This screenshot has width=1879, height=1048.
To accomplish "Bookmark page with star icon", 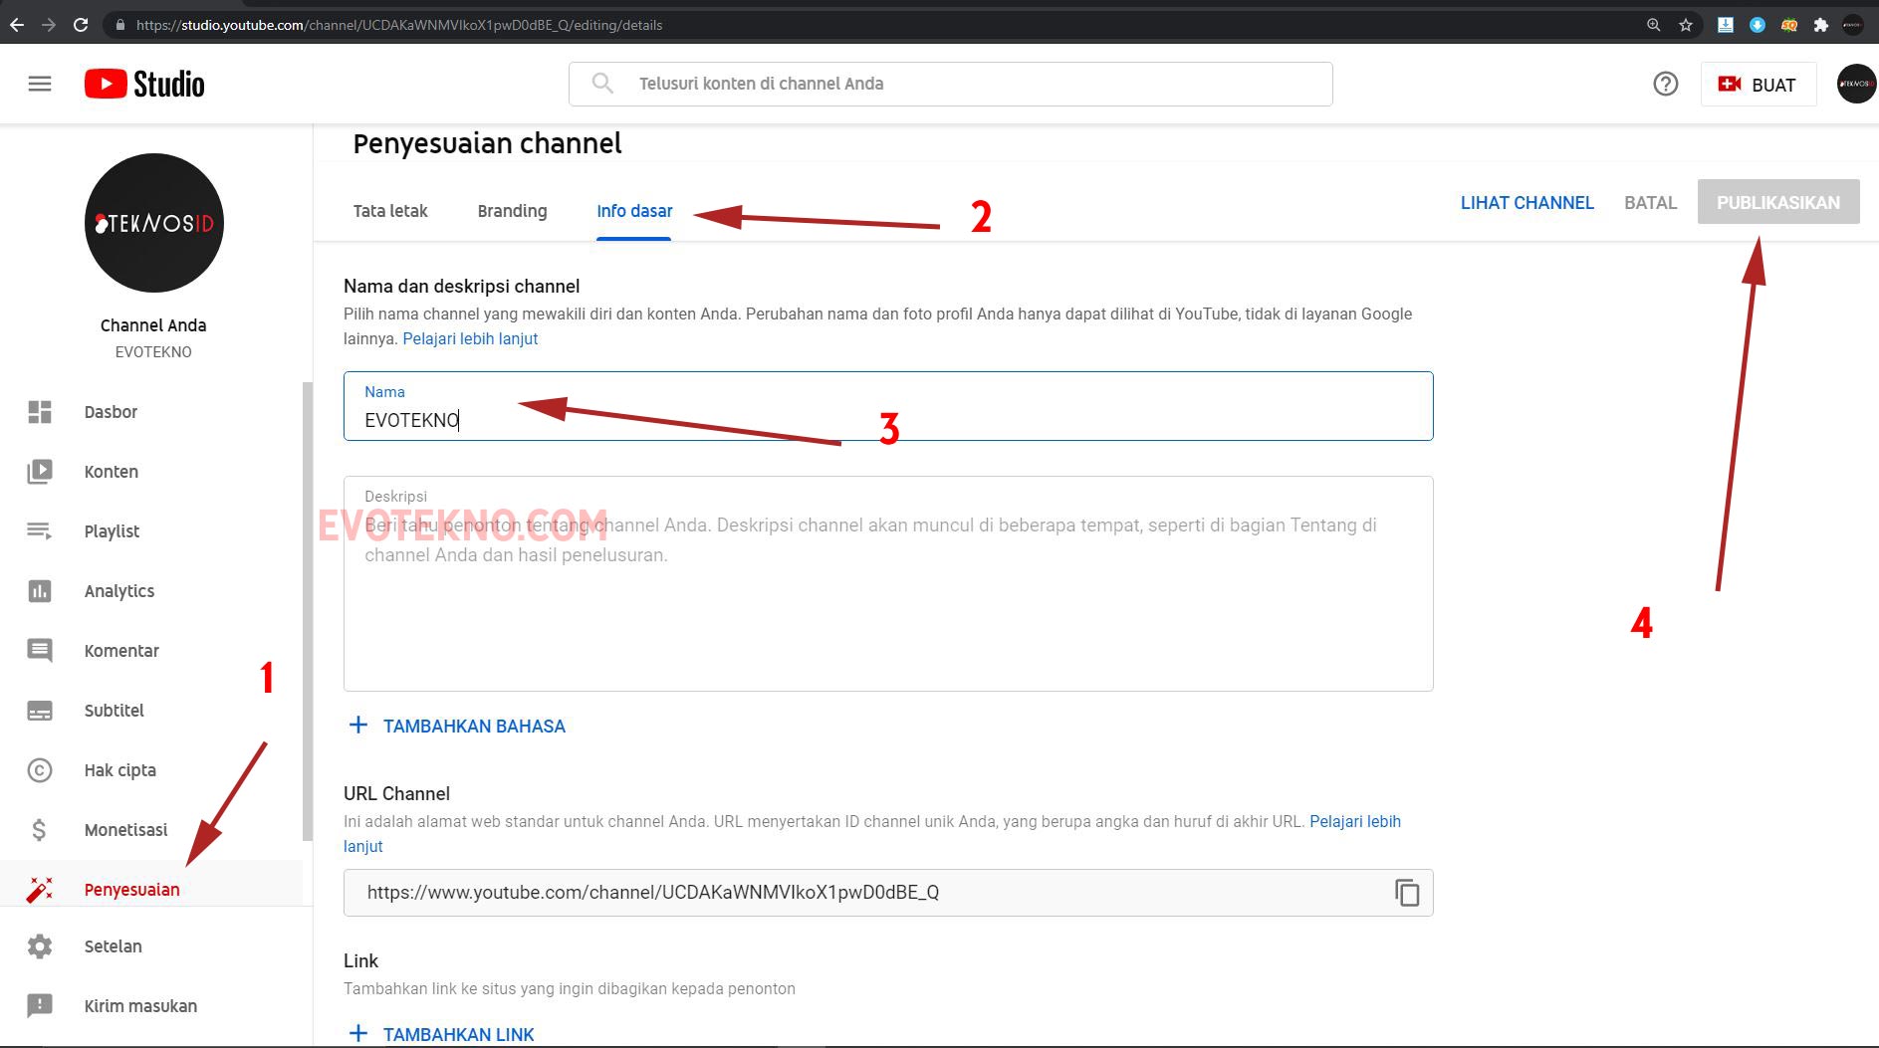I will pyautogui.click(x=1686, y=25).
